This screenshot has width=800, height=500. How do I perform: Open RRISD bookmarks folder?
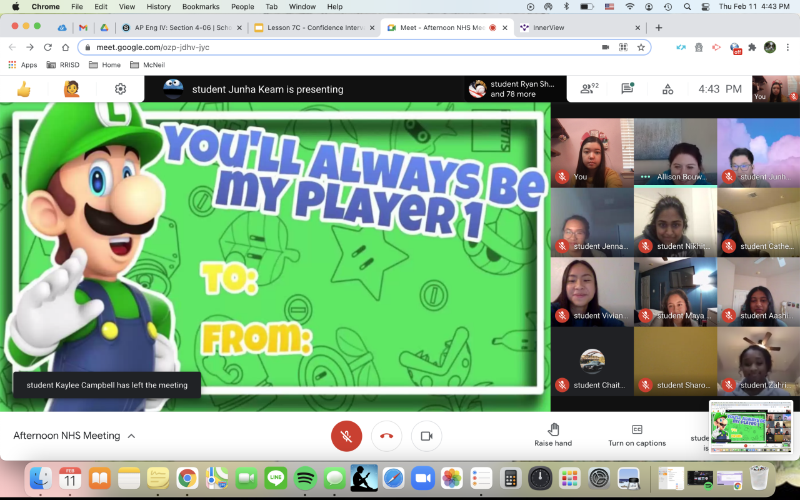click(x=63, y=65)
